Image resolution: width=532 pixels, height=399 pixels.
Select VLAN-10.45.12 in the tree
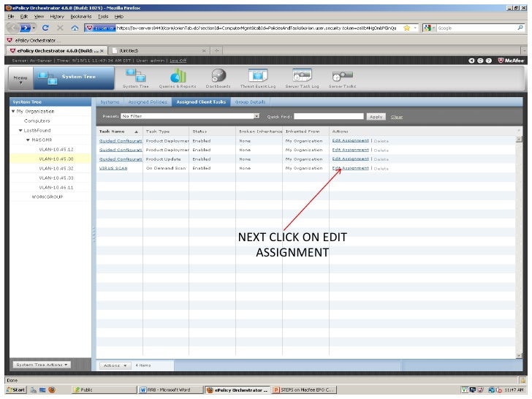(x=56, y=149)
